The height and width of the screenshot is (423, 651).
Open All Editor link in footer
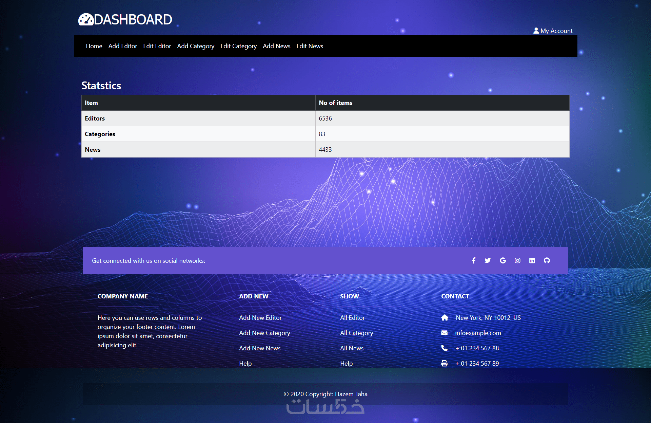coord(352,317)
